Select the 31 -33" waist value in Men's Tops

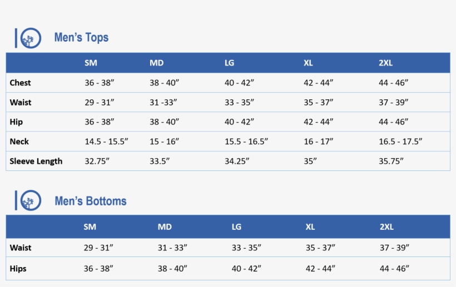click(164, 102)
